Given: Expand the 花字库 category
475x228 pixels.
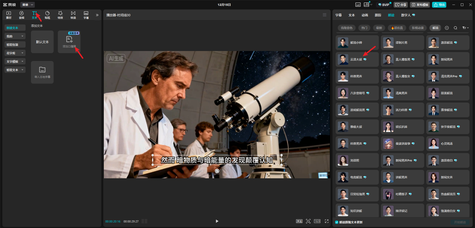Looking at the screenshot, I should pos(15,53).
